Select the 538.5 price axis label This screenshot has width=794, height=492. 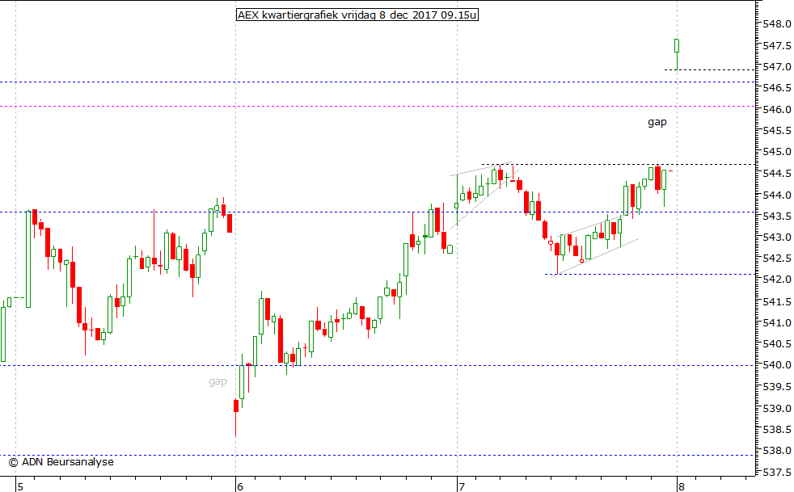[777, 430]
